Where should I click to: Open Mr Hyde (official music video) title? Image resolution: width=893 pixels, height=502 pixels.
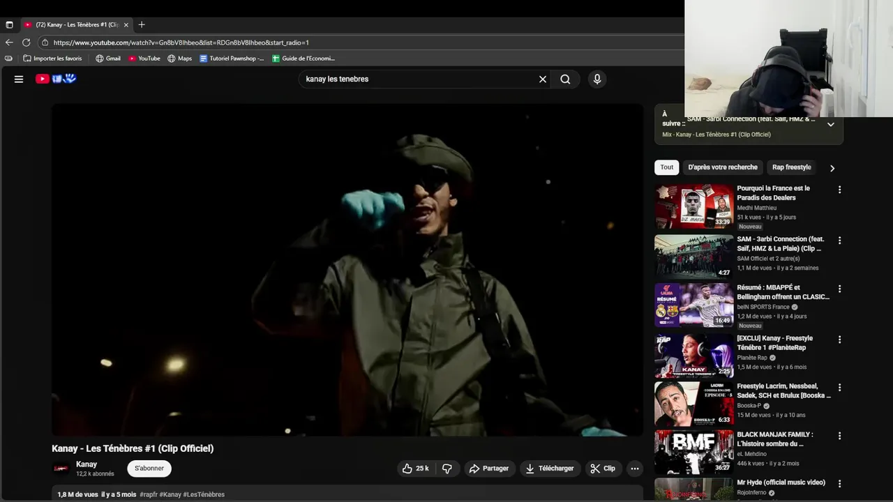tap(781, 482)
